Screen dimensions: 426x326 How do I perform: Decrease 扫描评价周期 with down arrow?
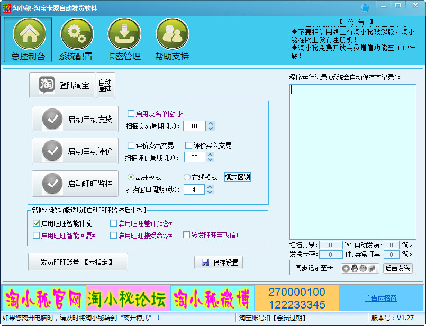click(210, 160)
